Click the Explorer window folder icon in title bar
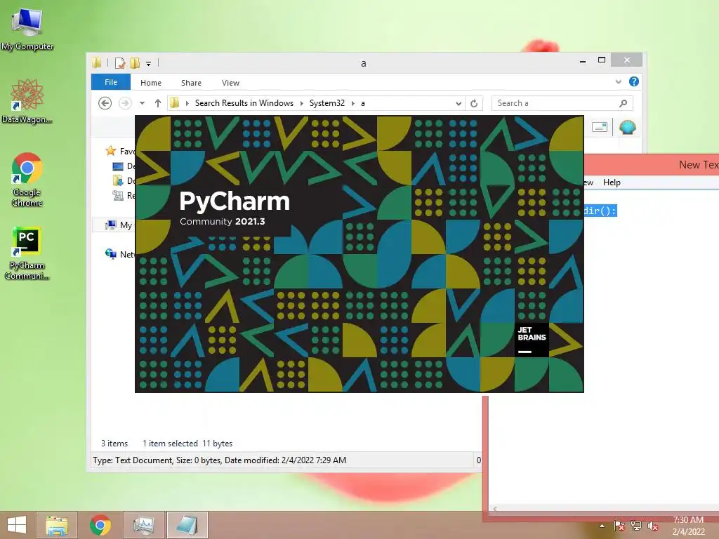Viewport: 719px width, 539px height. click(97, 62)
